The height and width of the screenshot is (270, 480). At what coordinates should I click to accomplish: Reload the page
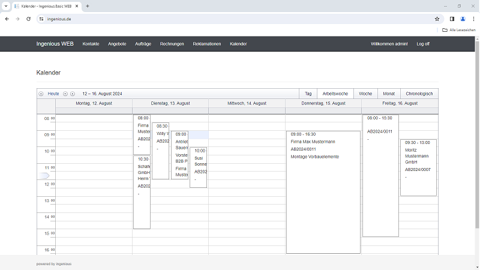click(x=28, y=19)
